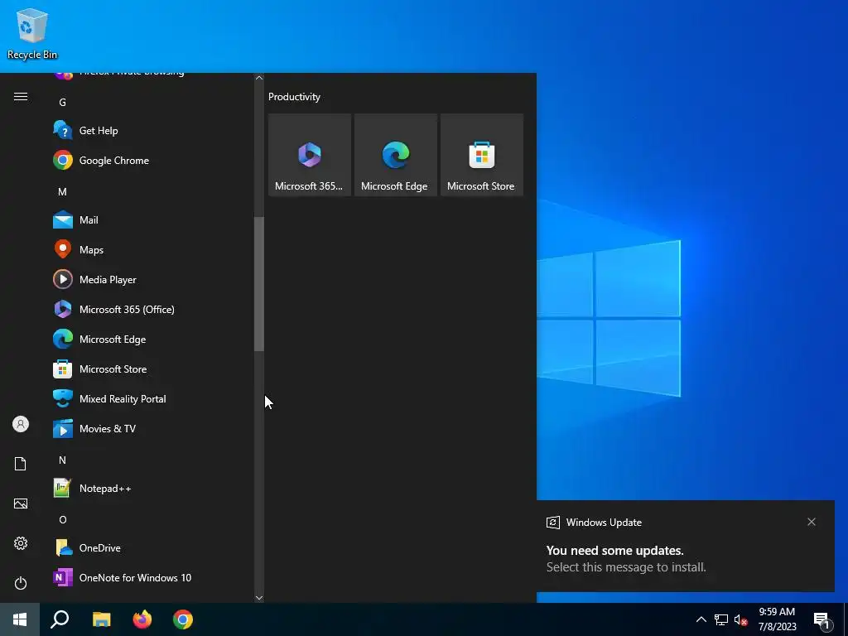Click the Productivity group title

coord(294,97)
